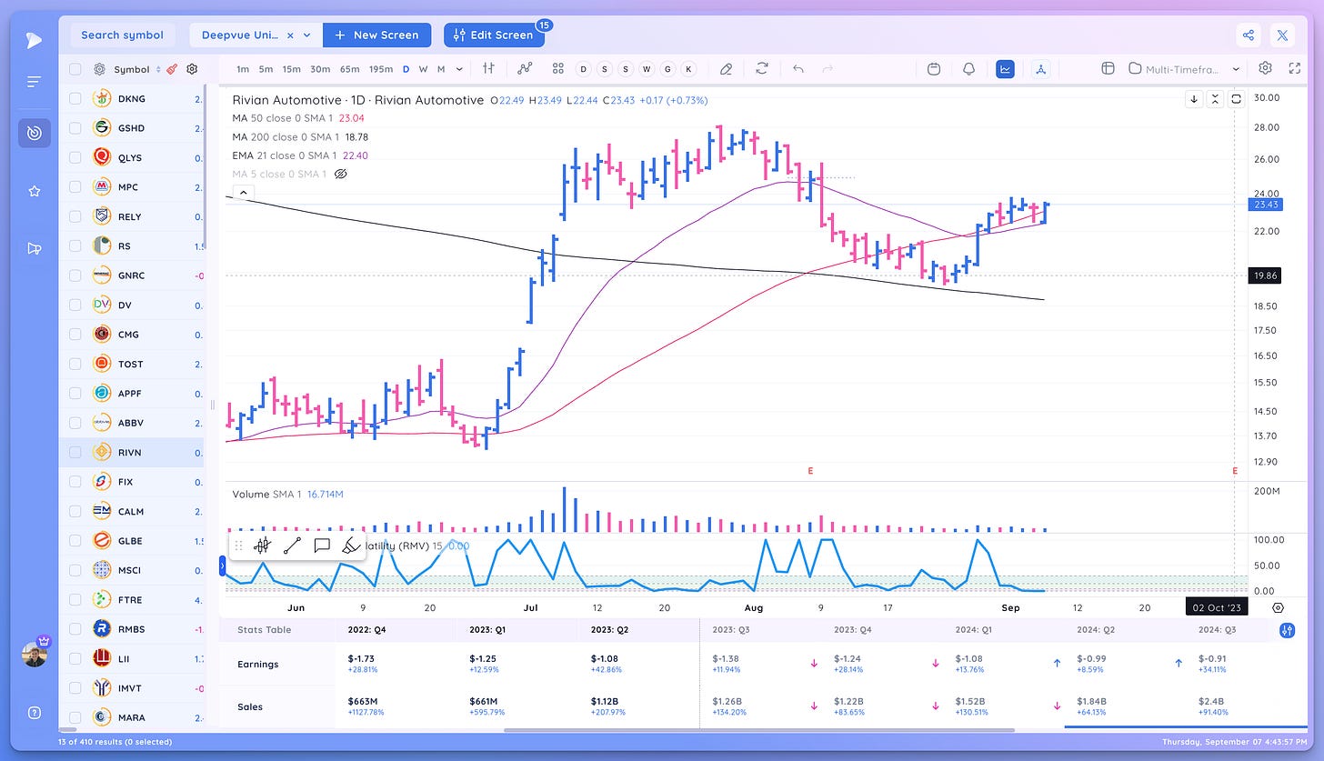Image resolution: width=1324 pixels, height=761 pixels.
Task: Collapse the indicator legend chevron
Action: tap(243, 192)
